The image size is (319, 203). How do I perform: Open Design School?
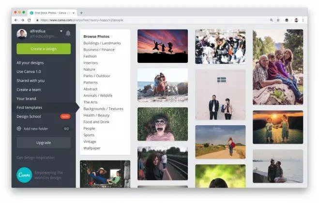(29, 116)
